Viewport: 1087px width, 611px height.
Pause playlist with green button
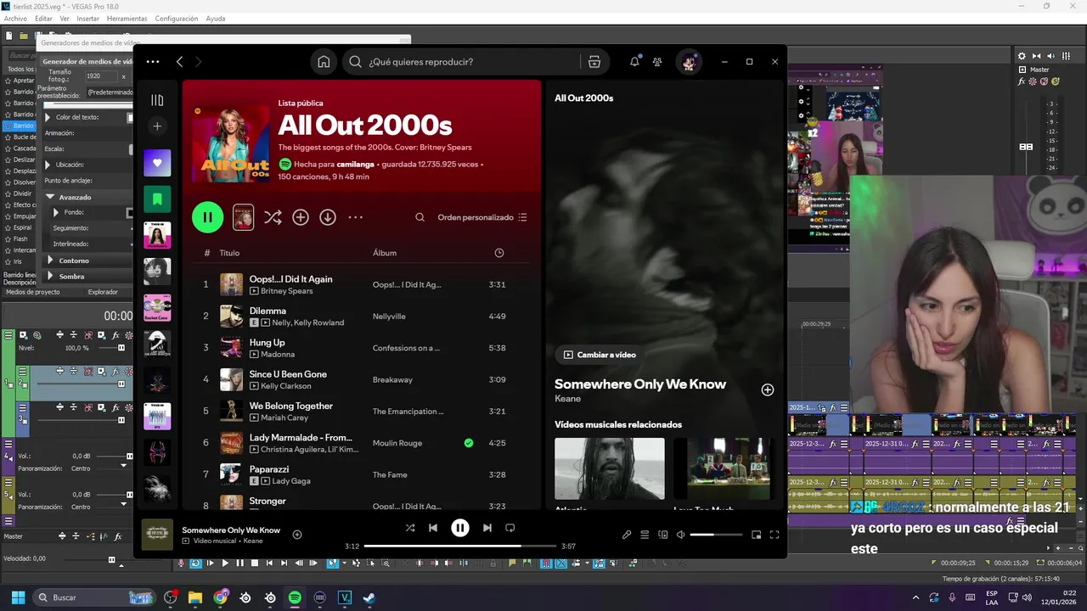tap(208, 217)
